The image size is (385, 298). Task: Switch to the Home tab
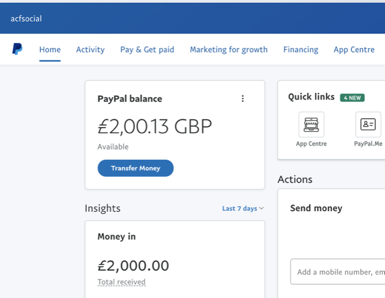[50, 49]
